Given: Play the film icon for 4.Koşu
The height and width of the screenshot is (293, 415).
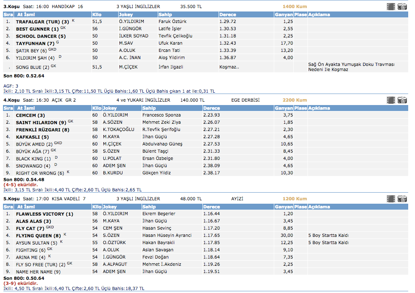Looking at the screenshot, I should (x=391, y=100).
